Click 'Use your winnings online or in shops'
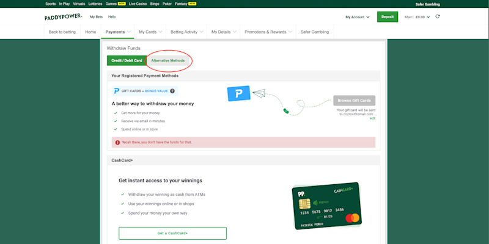Image resolution: width=489 pixels, height=244 pixels. pyautogui.click(x=161, y=204)
